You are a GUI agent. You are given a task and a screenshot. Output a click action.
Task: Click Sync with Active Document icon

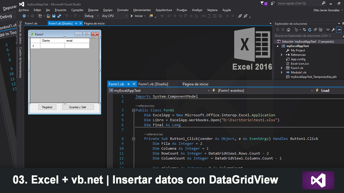point(304,30)
